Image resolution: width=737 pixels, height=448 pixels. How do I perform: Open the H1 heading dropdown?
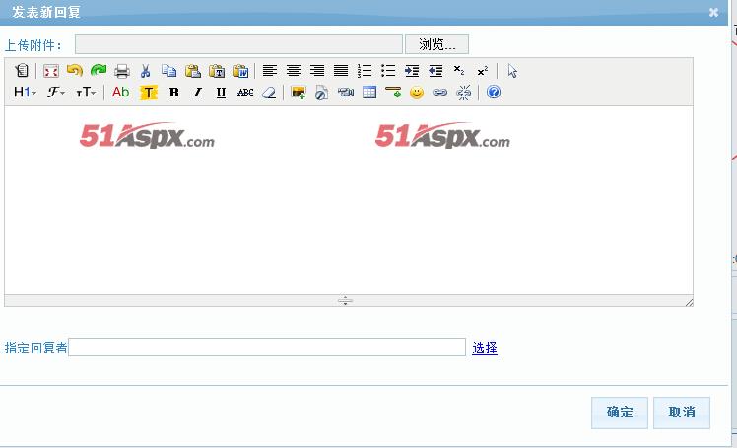pos(25,92)
